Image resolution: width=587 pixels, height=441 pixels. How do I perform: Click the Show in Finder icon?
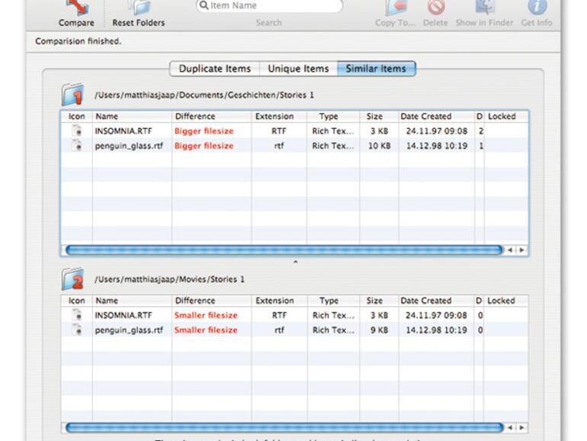click(x=486, y=8)
